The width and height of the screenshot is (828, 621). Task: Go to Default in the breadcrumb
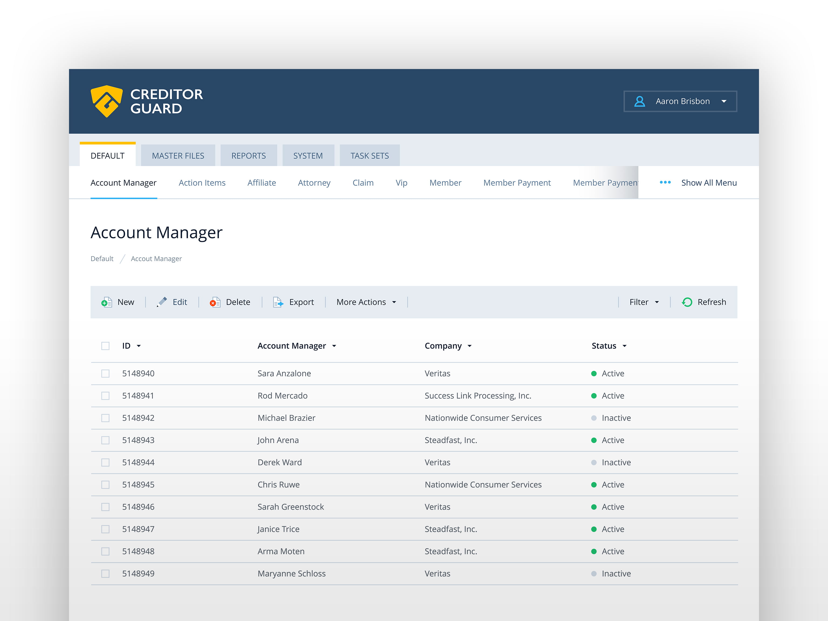coord(102,259)
